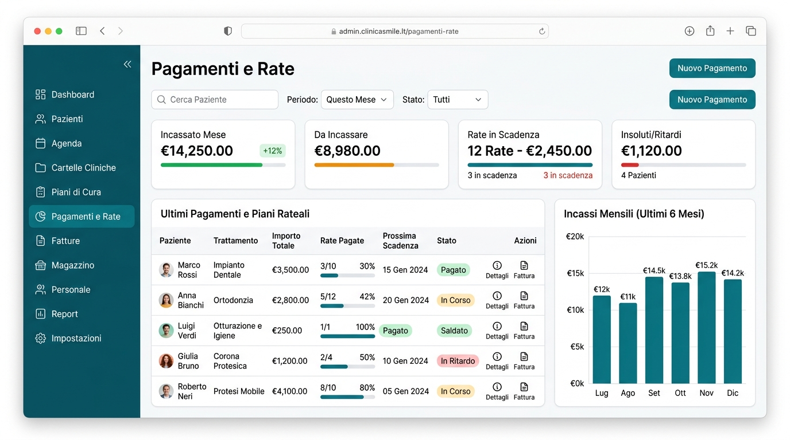Viewport: 790px width, 440px height.
Task: Click the Impostazioni gear icon
Action: tap(40, 338)
